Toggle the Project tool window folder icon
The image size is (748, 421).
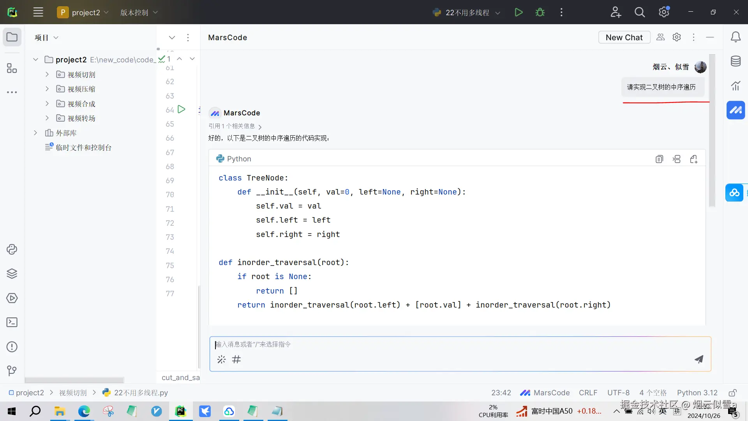click(x=12, y=37)
